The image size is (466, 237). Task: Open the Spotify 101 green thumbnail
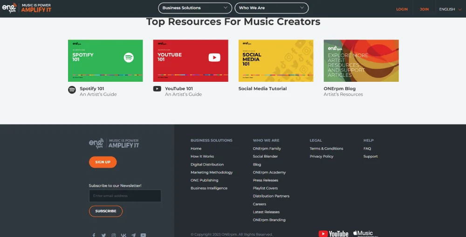pyautogui.click(x=105, y=61)
